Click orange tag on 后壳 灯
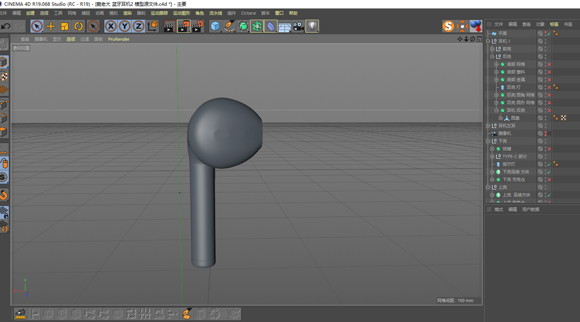The width and height of the screenshot is (580, 322). point(556,87)
